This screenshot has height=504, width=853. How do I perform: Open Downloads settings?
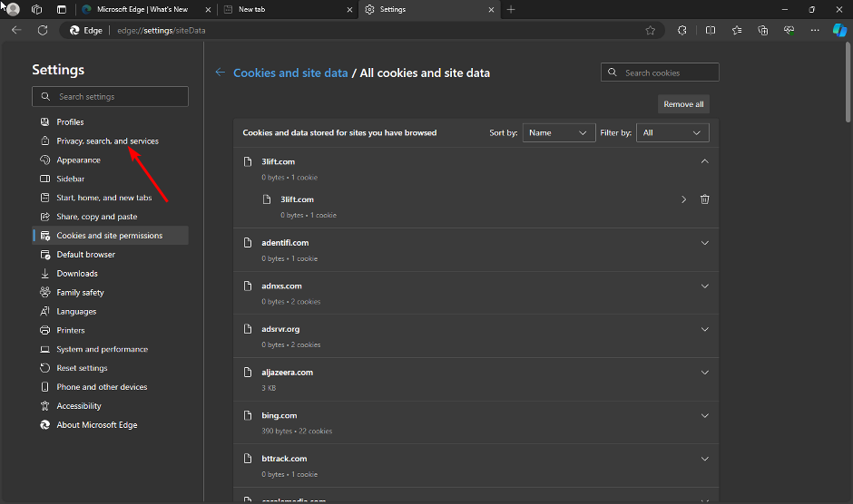point(110,274)
